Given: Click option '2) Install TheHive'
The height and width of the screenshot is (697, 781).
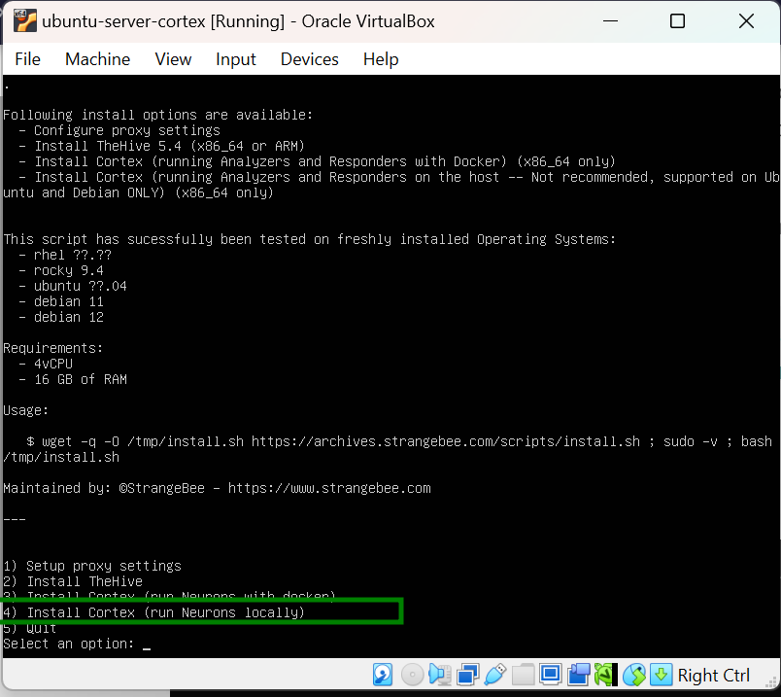Looking at the screenshot, I should pos(73,581).
